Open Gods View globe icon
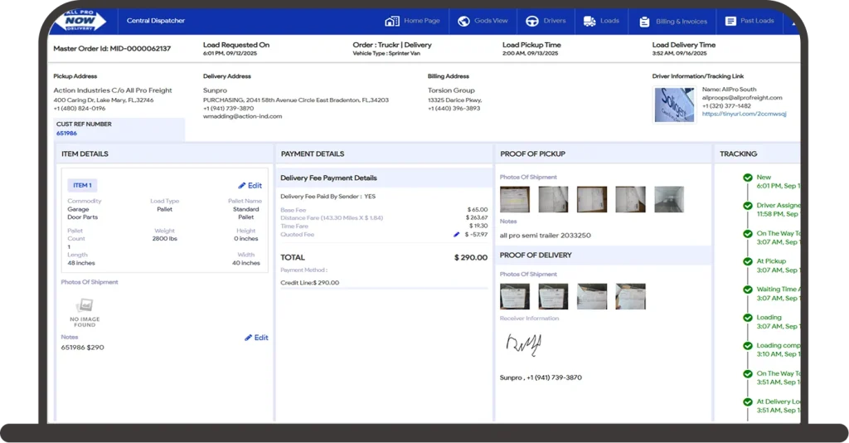 [x=463, y=21]
